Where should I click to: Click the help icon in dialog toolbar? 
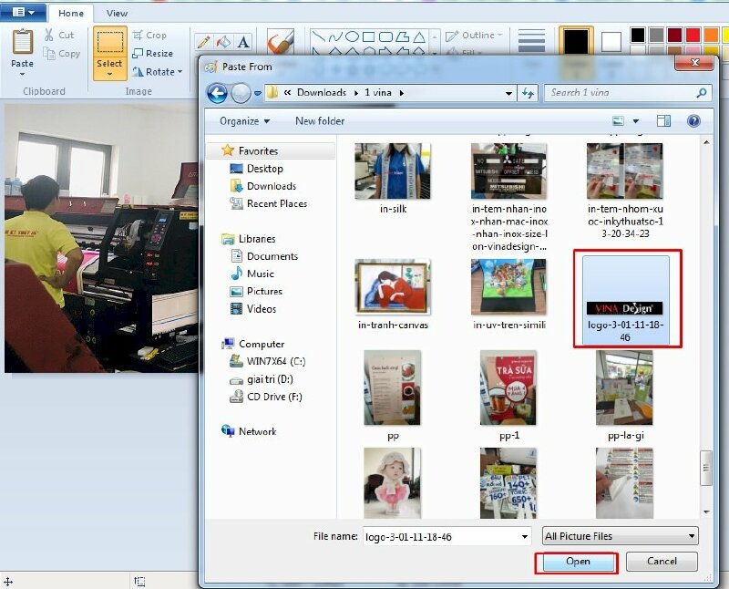coord(693,120)
